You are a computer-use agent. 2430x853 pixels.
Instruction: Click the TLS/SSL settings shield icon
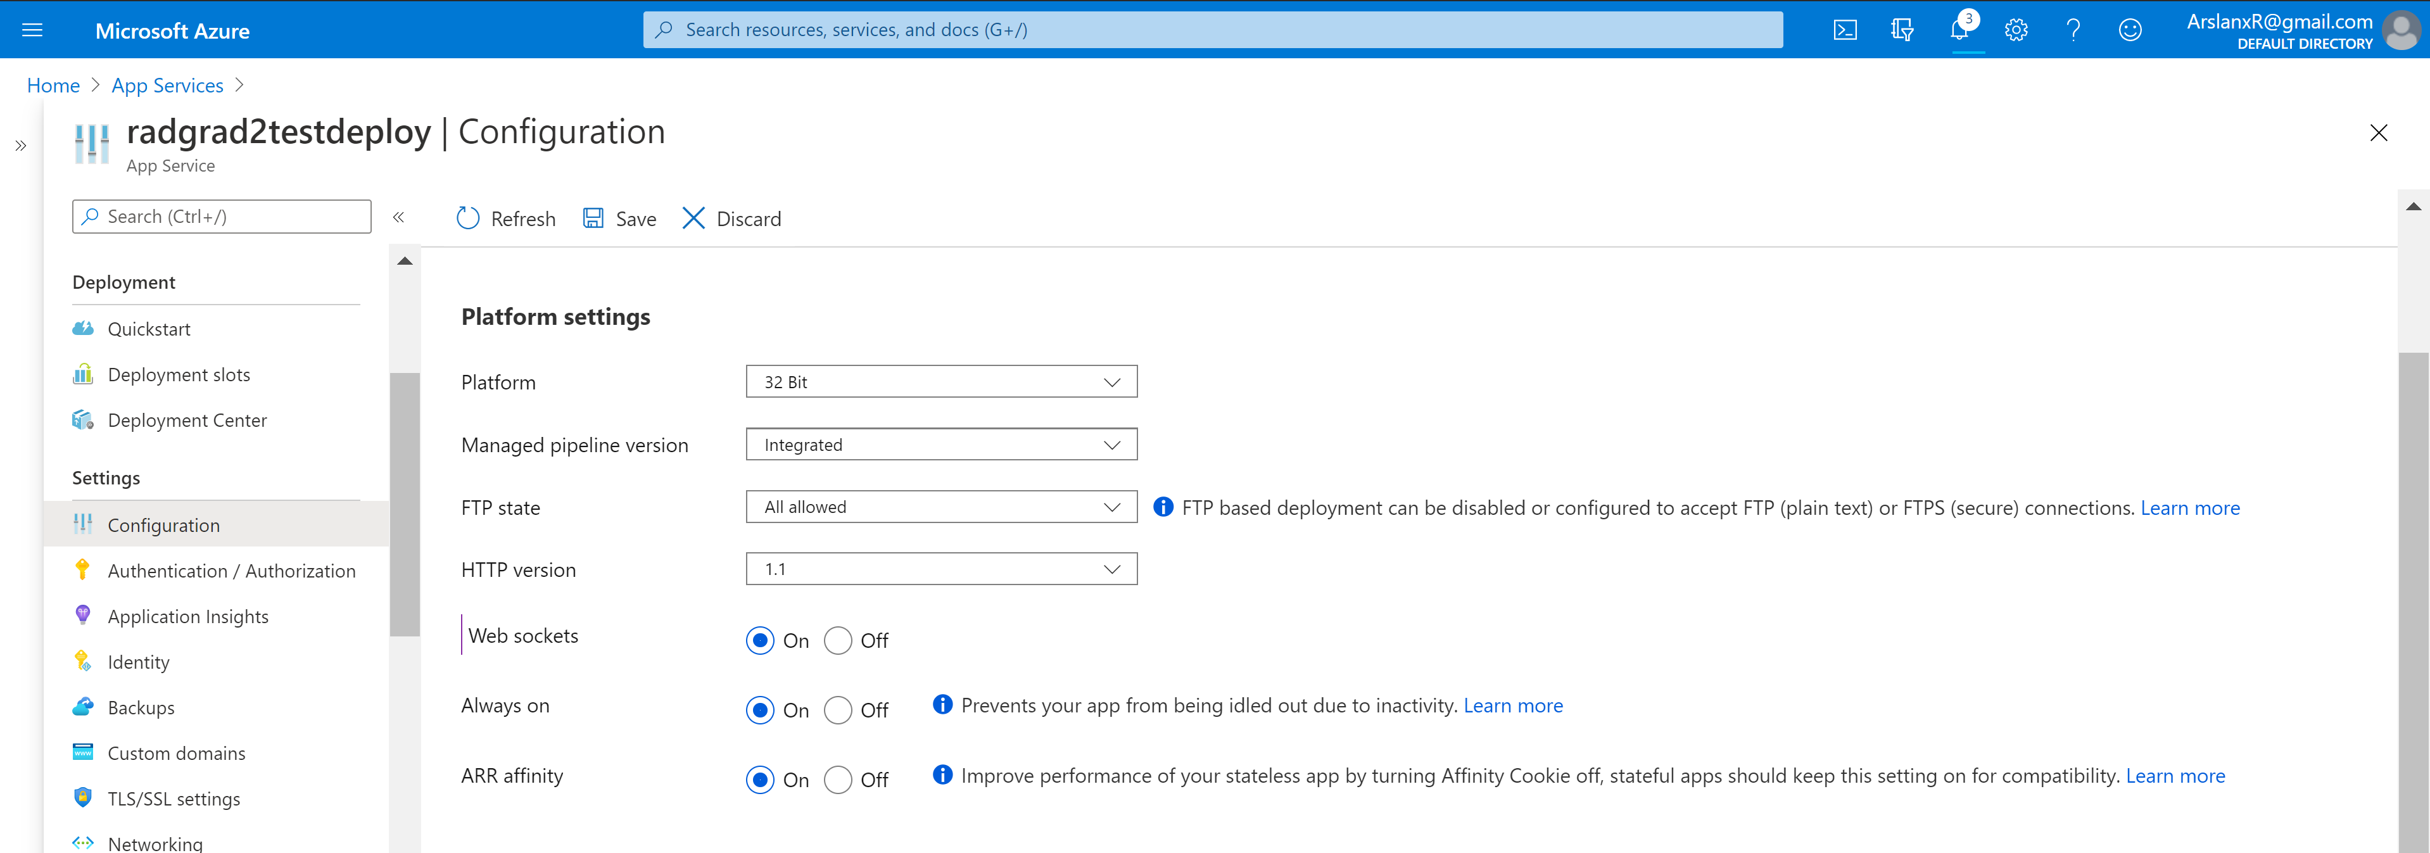pos(83,799)
